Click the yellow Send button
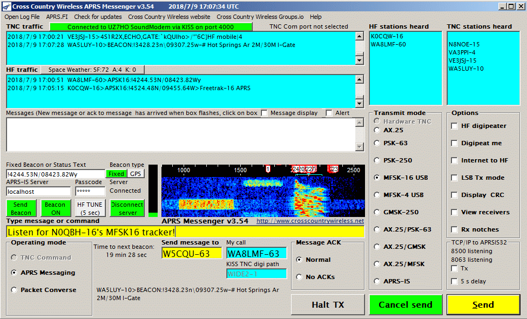Image resolution: width=527 pixels, height=319 pixels. click(x=483, y=305)
